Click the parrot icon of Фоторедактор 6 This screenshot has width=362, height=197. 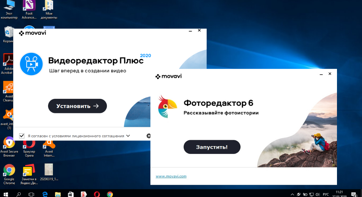pos(168,106)
